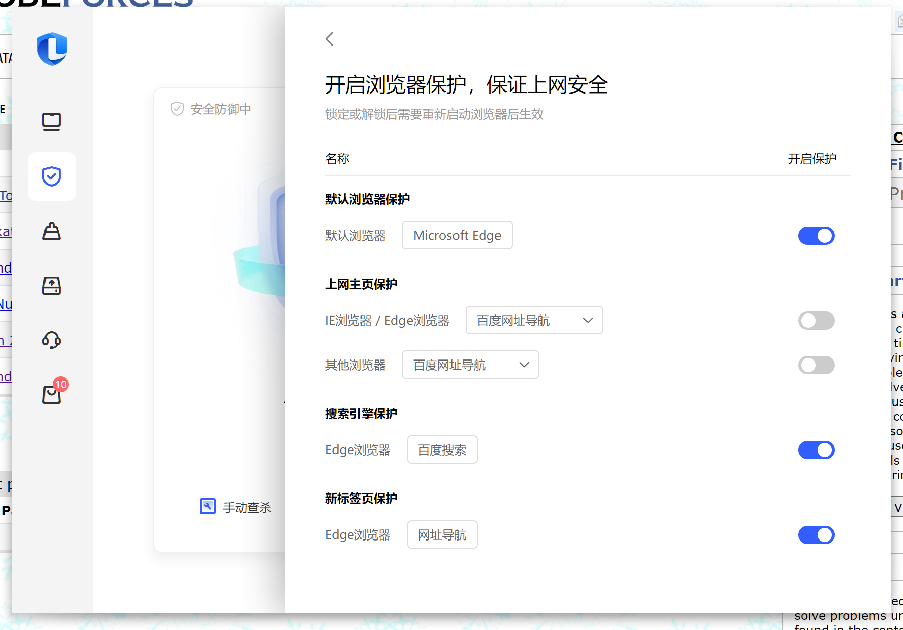
Task: Turn off 新标签页保护 Edge浏览器 toggle
Action: point(816,535)
